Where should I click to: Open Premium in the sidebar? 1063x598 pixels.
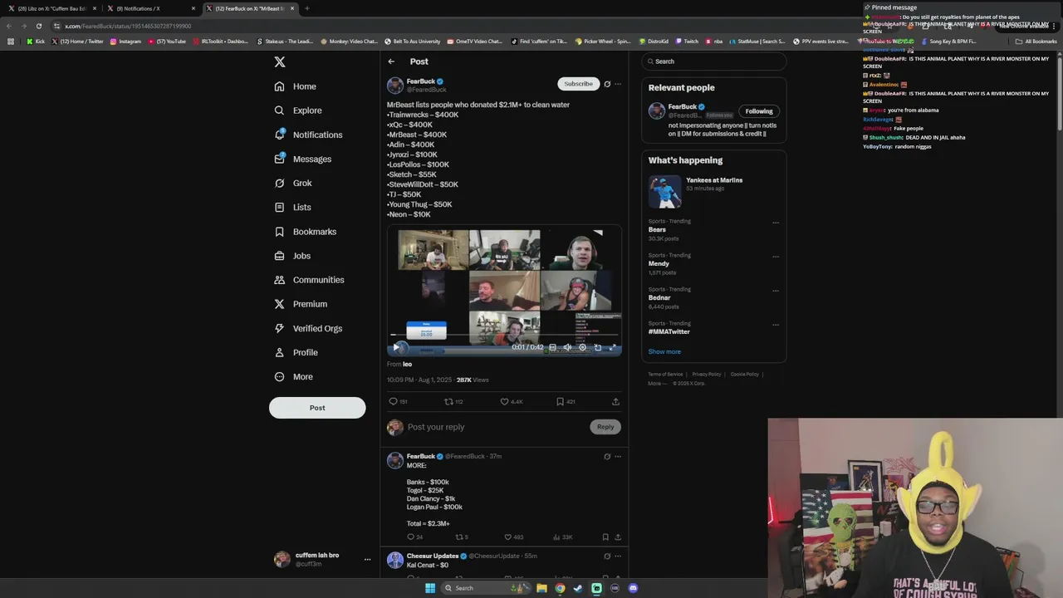coord(301,304)
